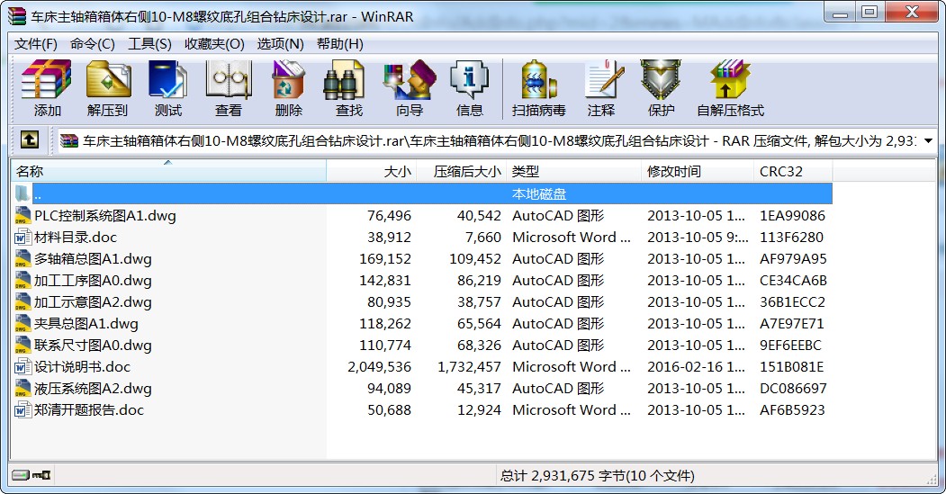Open the 收藏夹(O) menu

pos(214,44)
